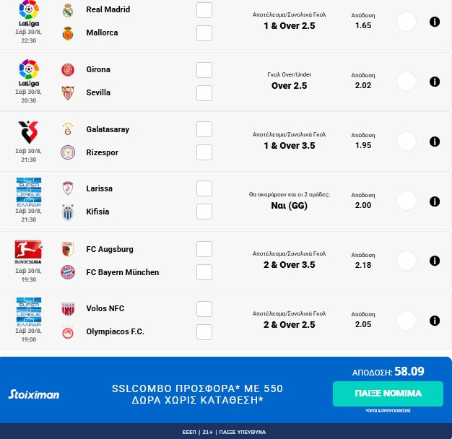Select the circle next to odds 2.00
This screenshot has height=439, width=452.
[407, 201]
